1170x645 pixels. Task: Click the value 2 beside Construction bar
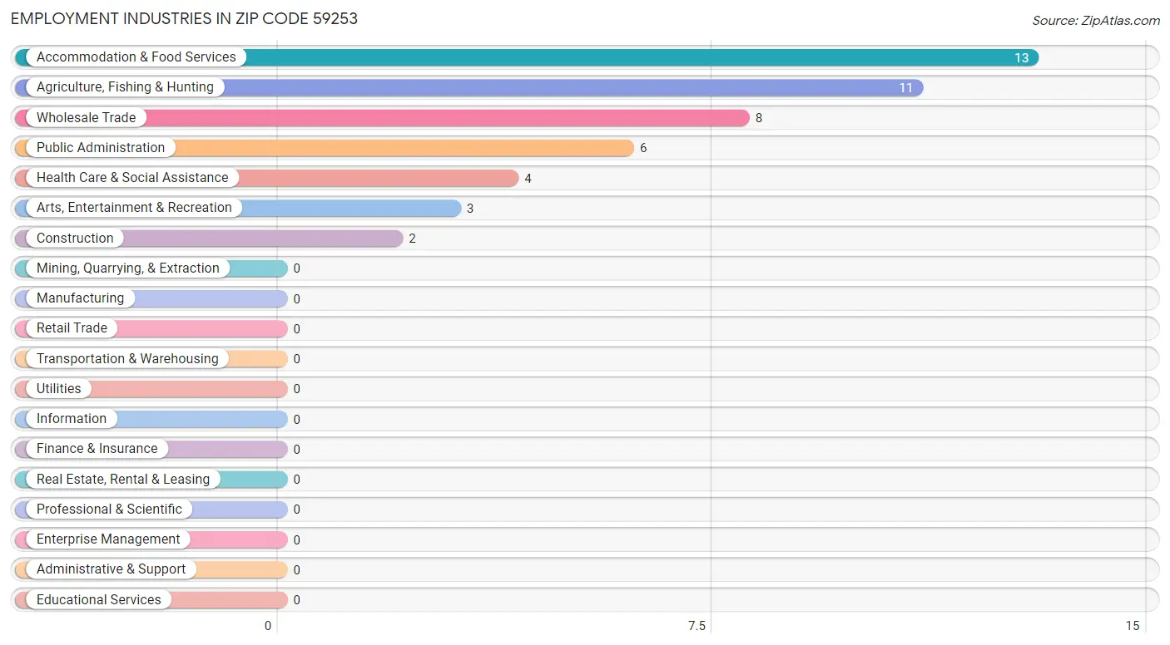click(412, 239)
